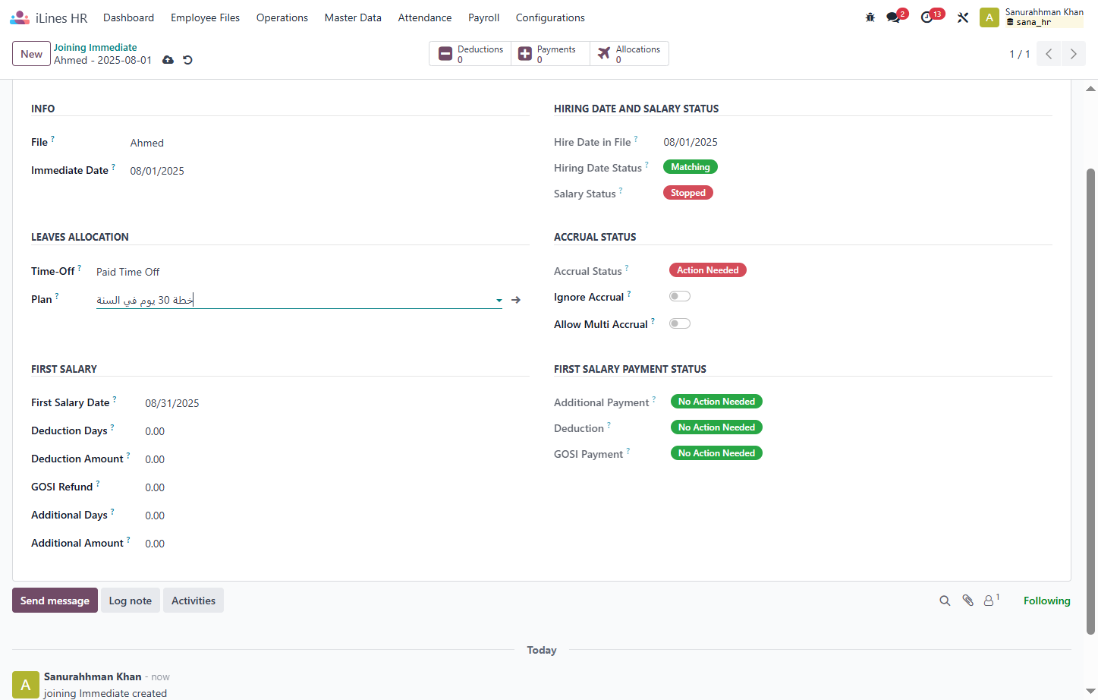Open the Payments stat button
The image size is (1098, 700).
(x=550, y=54)
